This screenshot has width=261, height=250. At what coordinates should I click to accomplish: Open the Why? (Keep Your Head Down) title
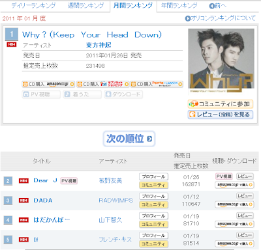click(92, 35)
